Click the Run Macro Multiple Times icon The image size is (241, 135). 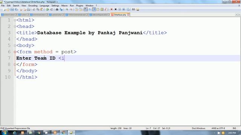[x=124, y=9]
